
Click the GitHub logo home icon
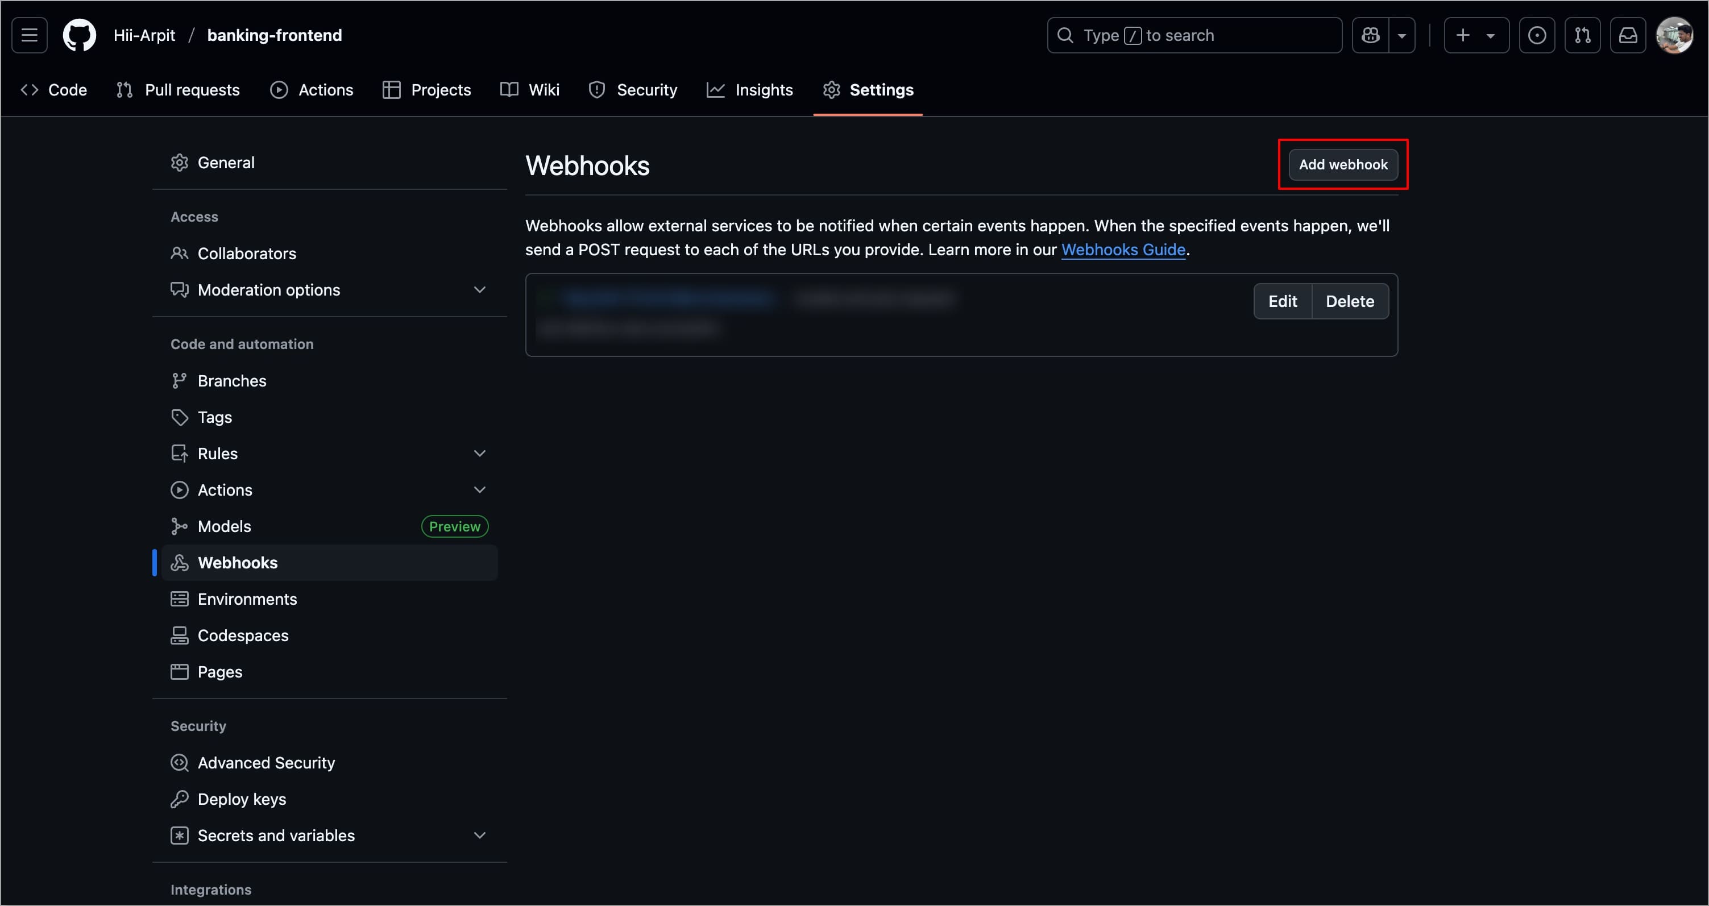(79, 35)
